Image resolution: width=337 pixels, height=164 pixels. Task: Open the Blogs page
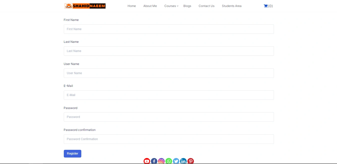click(x=187, y=6)
